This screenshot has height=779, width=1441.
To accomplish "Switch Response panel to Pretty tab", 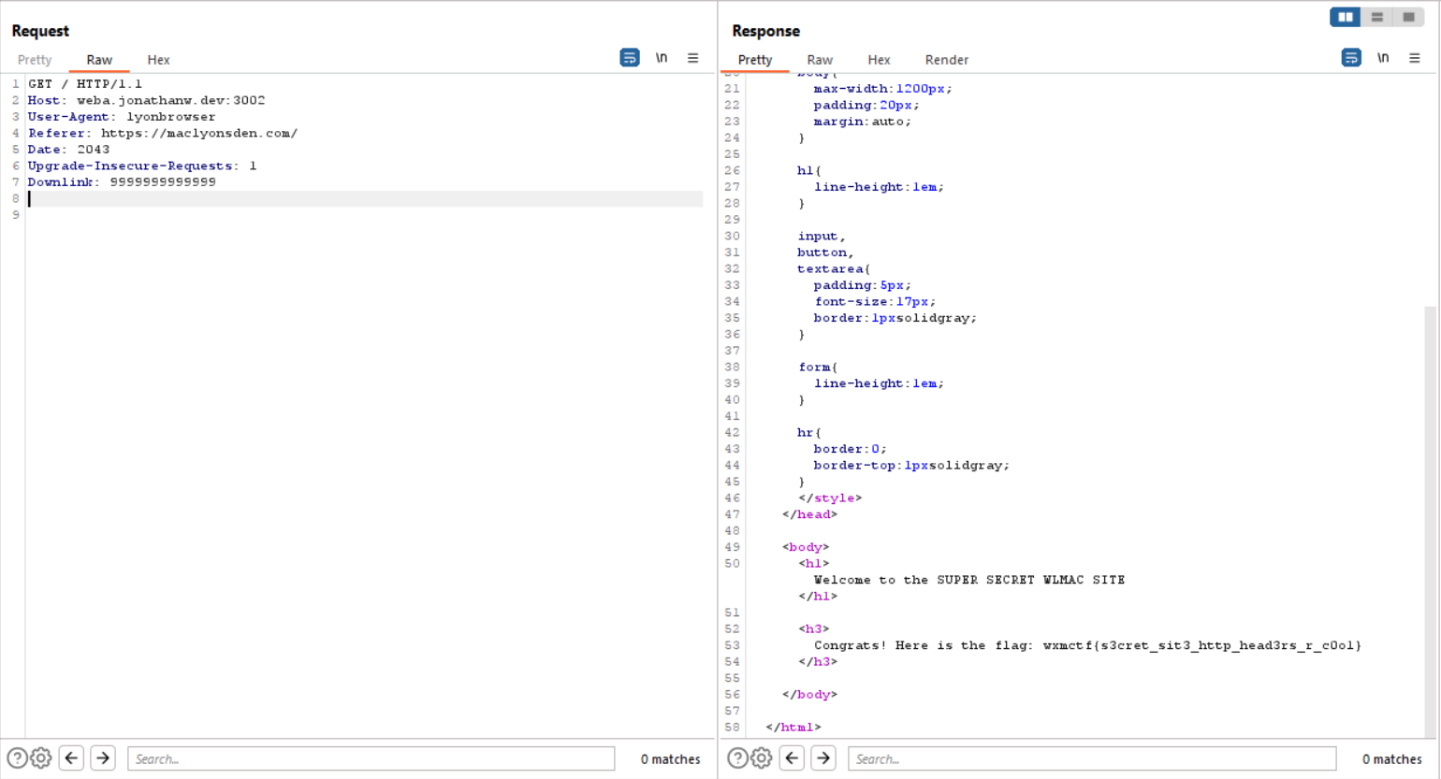I will (755, 60).
